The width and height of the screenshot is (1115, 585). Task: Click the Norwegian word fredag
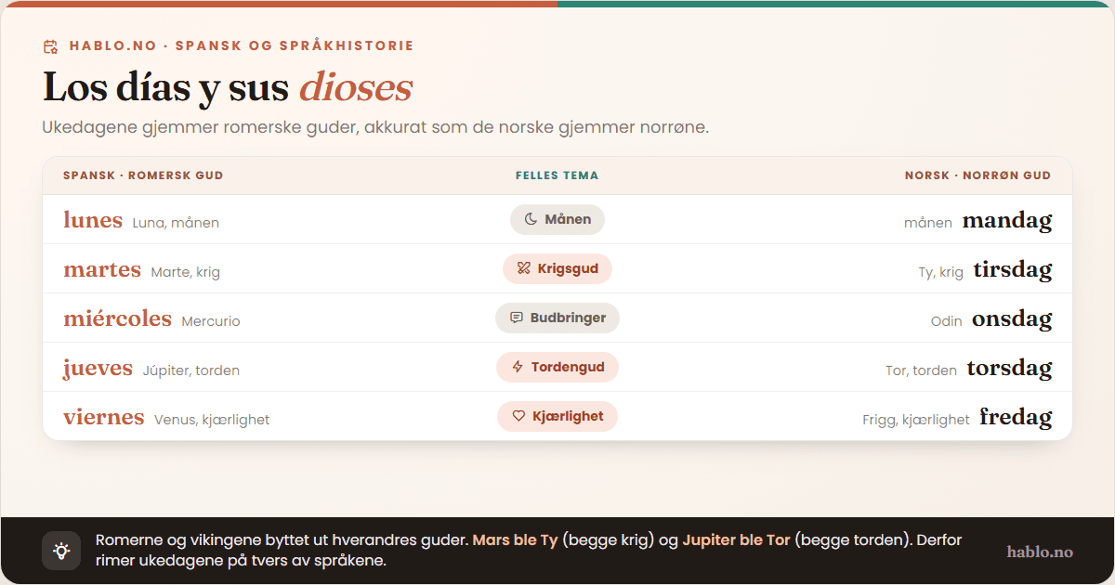pos(1016,418)
